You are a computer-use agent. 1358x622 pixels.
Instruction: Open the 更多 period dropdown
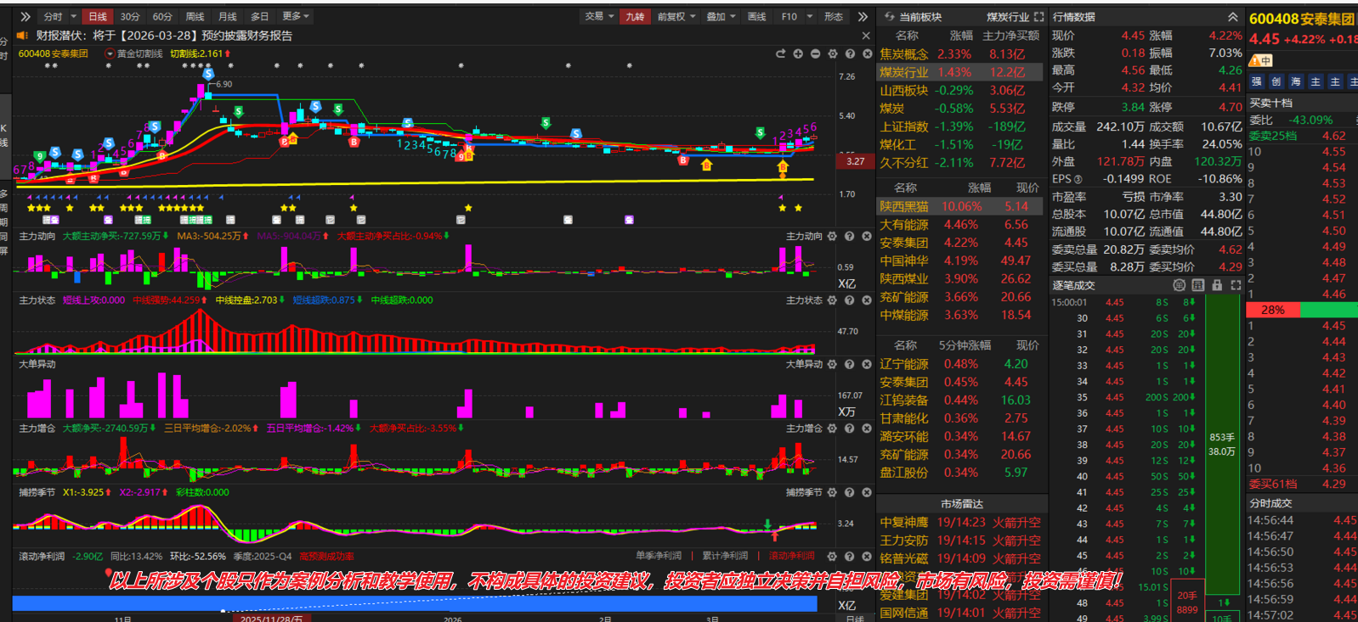[295, 17]
